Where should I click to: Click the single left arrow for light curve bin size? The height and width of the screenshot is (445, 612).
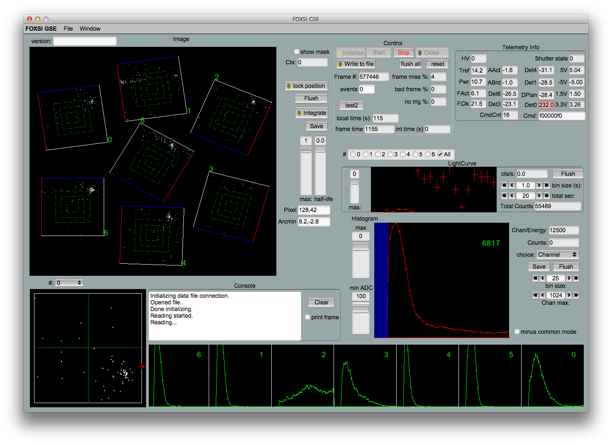click(x=512, y=185)
